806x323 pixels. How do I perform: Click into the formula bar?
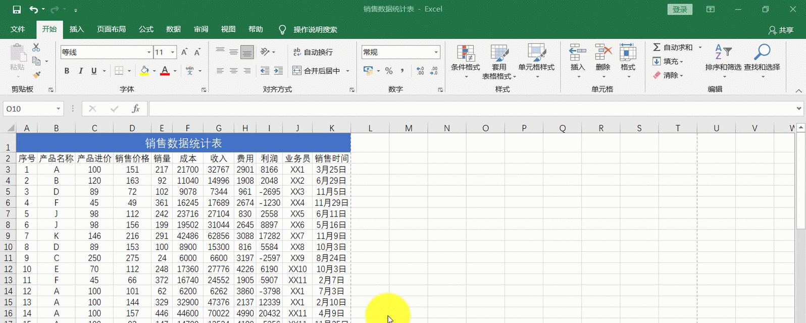[471, 109]
